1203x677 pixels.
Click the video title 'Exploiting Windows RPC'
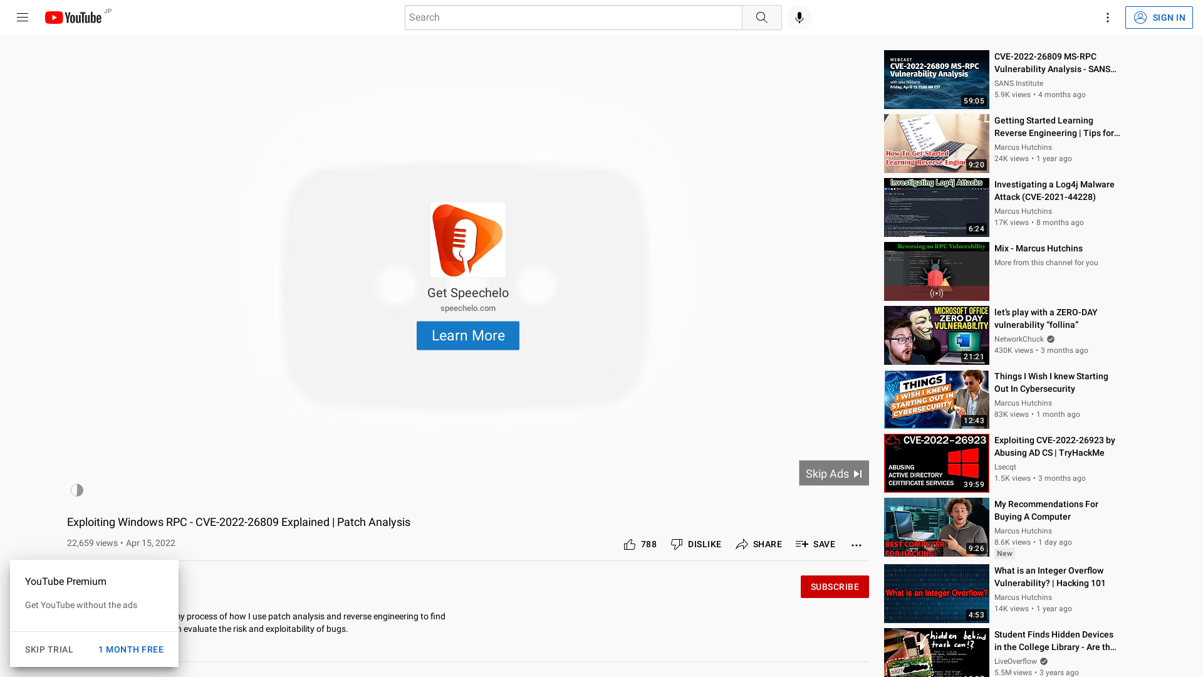click(239, 522)
